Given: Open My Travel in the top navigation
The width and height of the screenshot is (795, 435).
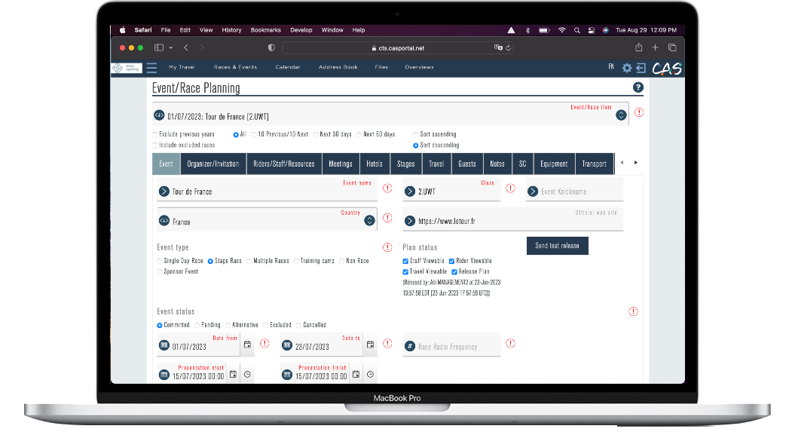Looking at the screenshot, I should pyautogui.click(x=182, y=67).
